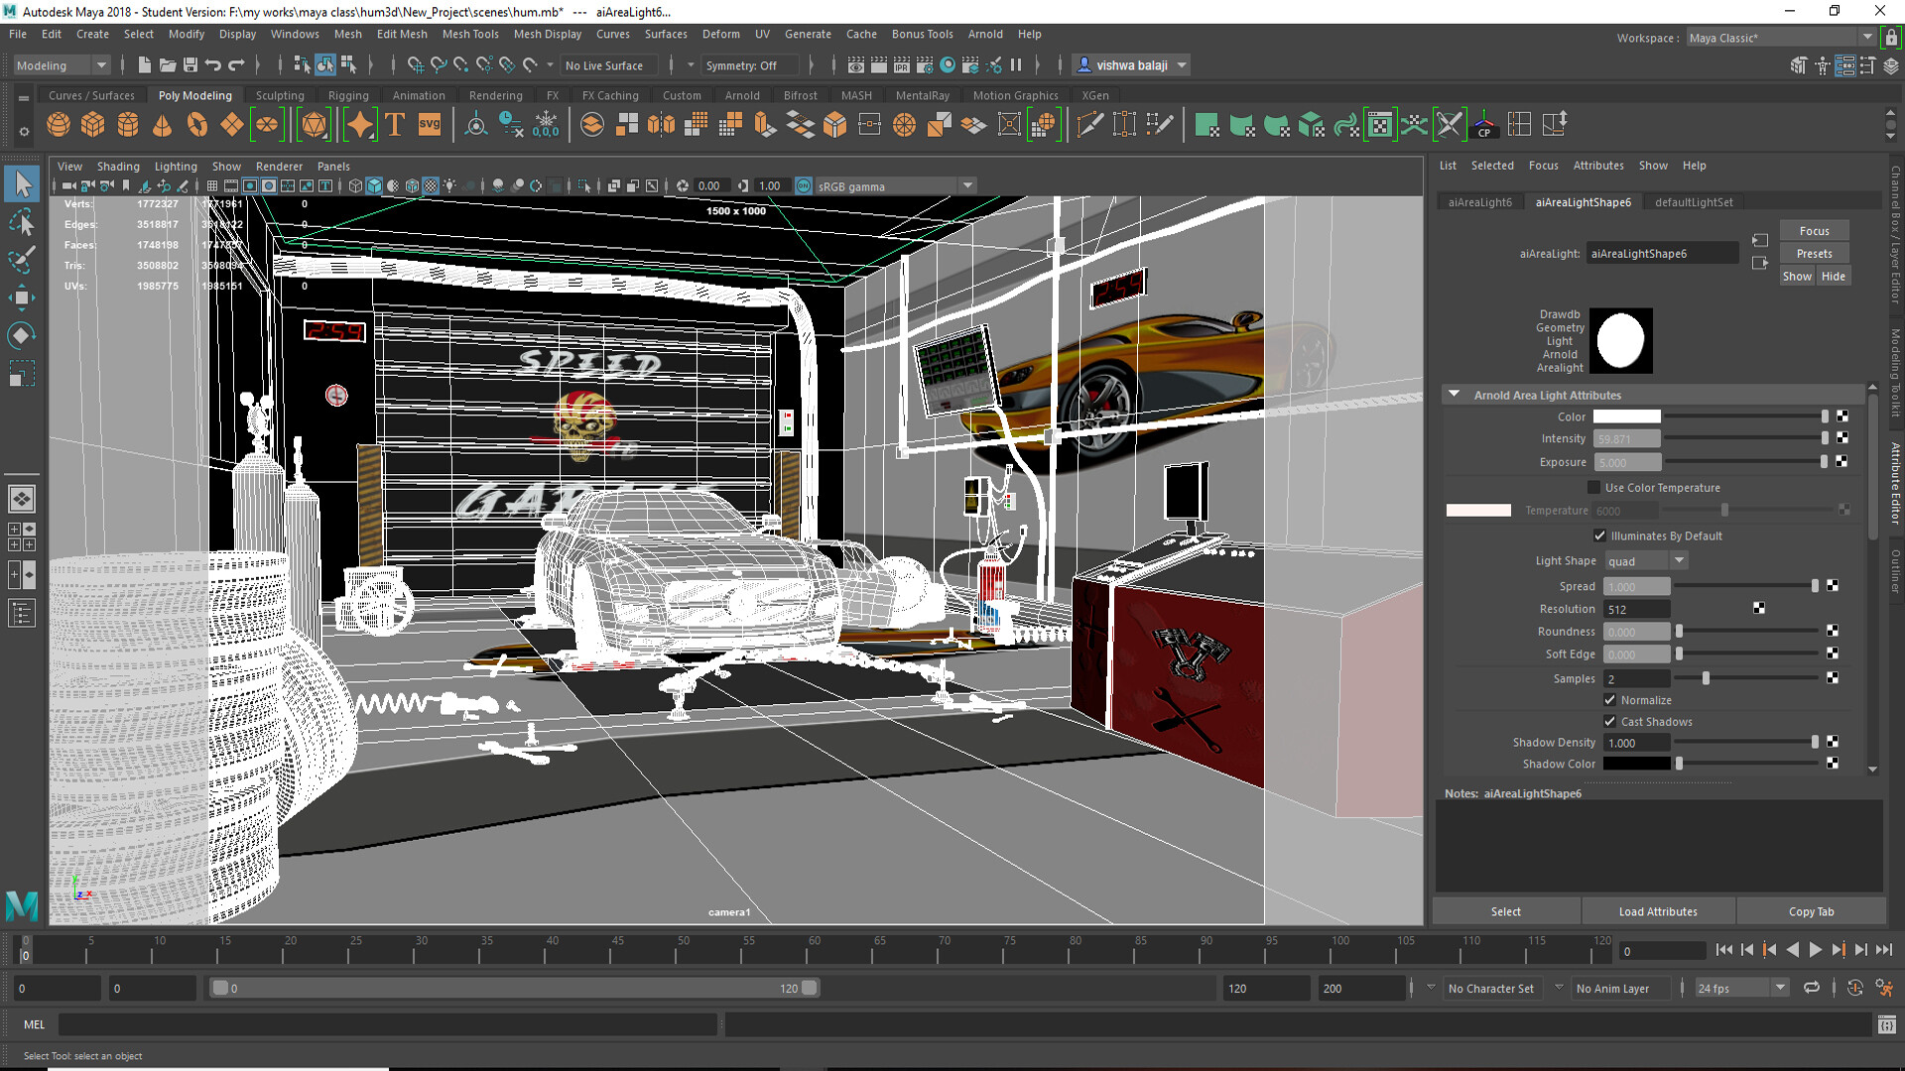
Task: Collapse Arnold Area Light Attributes section
Action: [x=1454, y=394]
